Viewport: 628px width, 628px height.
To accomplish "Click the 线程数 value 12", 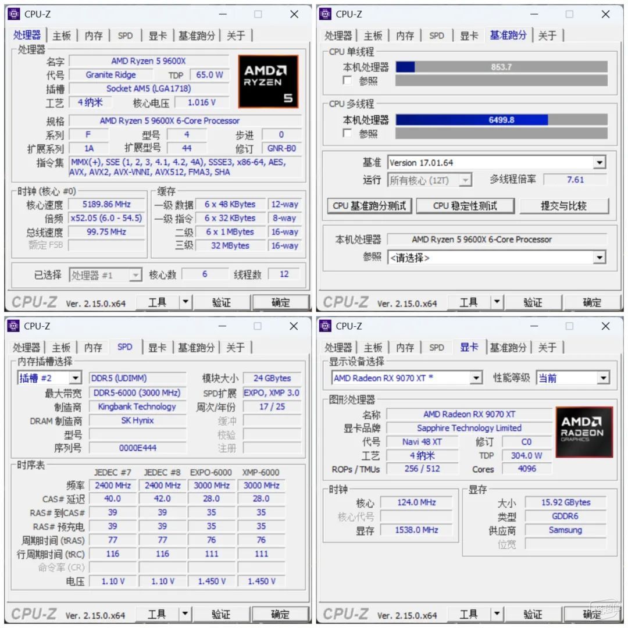I will point(284,274).
